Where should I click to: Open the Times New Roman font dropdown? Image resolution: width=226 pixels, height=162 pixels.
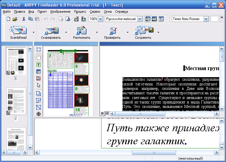click(206, 19)
